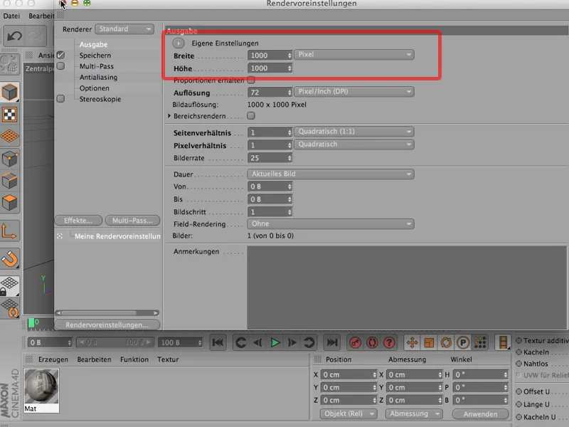
Task: Click the red question mark keyframe icon
Action: pos(389,342)
